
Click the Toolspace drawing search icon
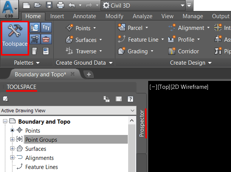pyautogui.click(x=6, y=99)
